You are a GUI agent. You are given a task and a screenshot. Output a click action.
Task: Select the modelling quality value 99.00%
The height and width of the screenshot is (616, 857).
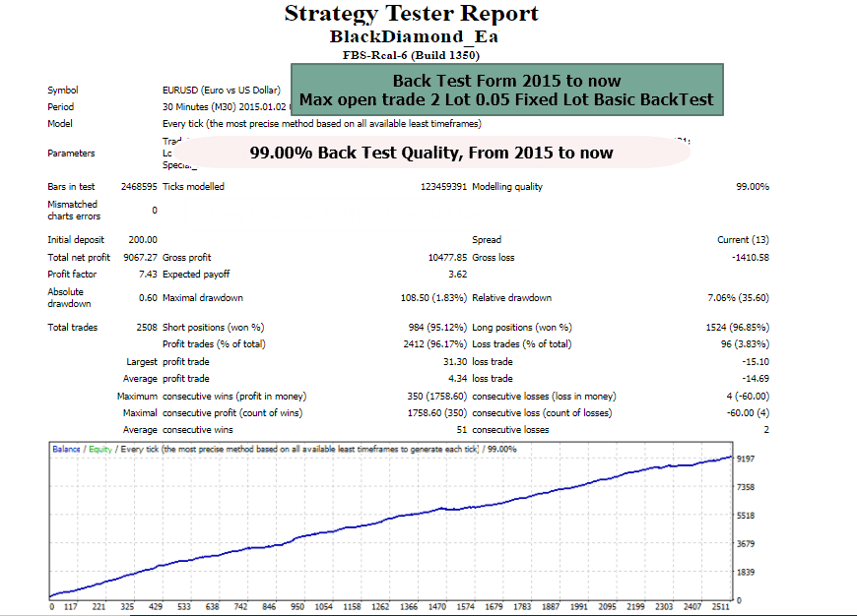point(752,187)
